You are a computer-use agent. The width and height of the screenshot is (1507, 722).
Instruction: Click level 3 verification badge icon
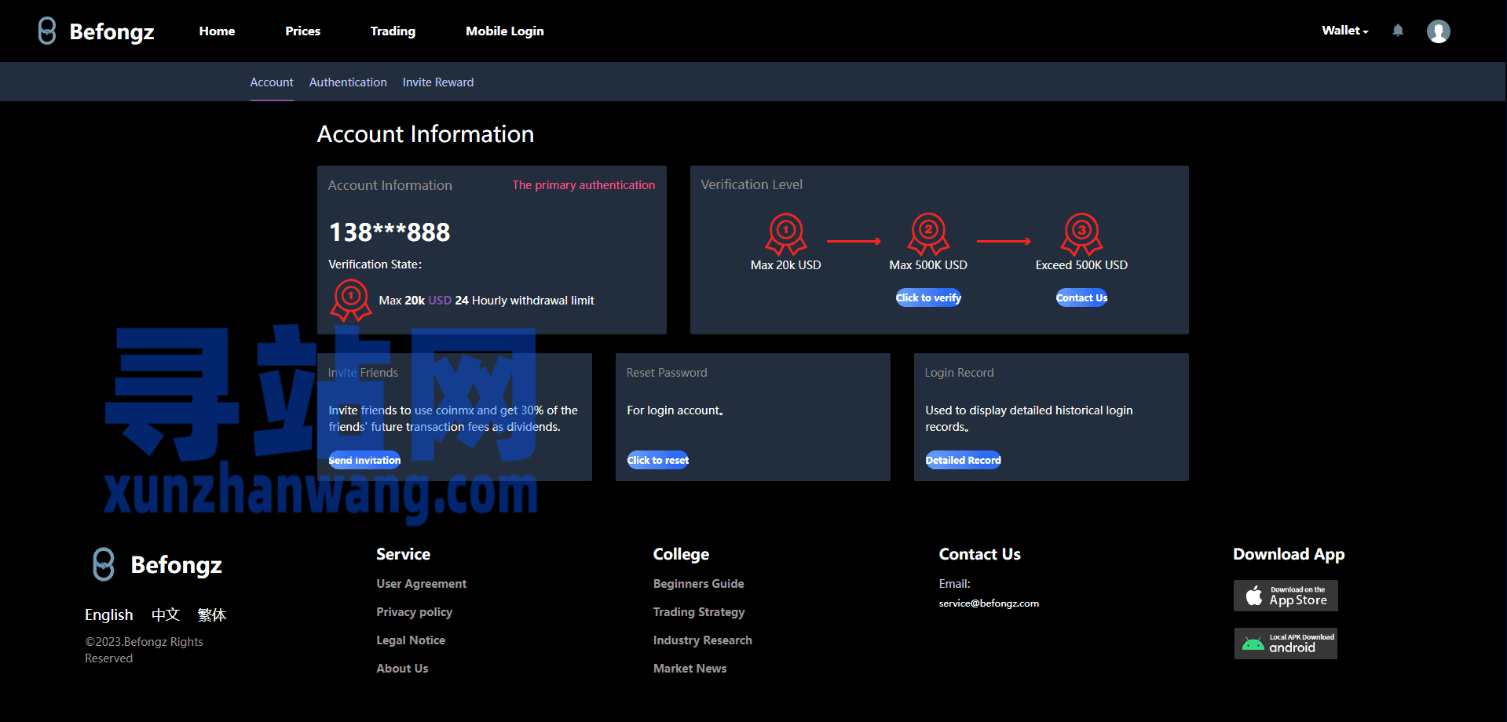coord(1081,234)
